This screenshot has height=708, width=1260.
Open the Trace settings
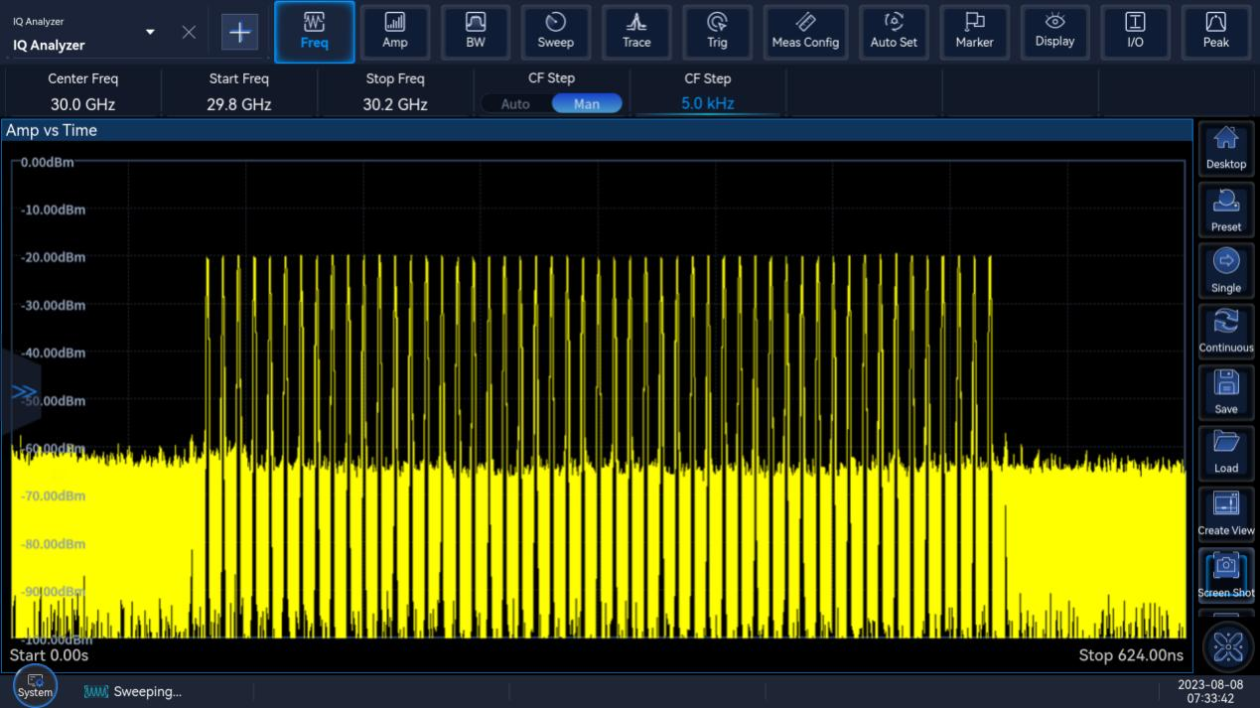pos(636,32)
